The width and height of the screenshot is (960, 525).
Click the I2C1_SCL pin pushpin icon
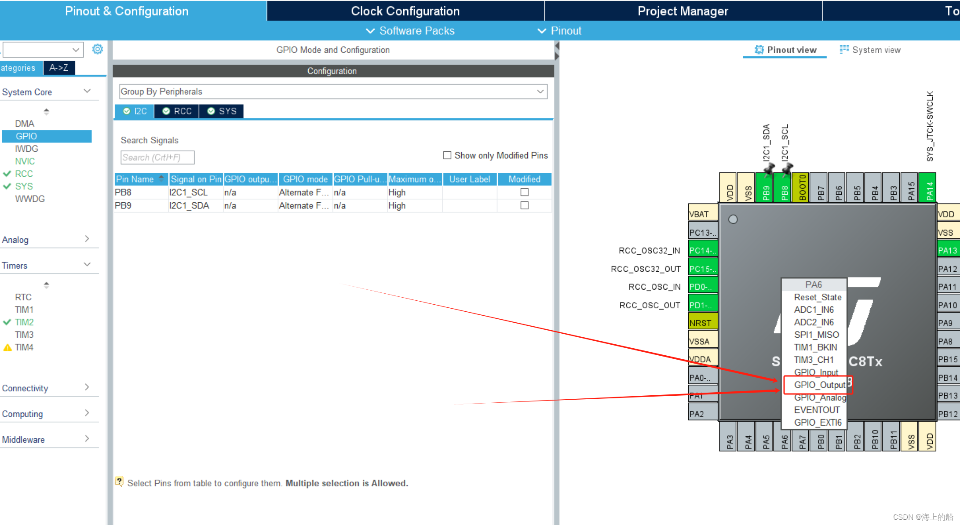pos(787,169)
